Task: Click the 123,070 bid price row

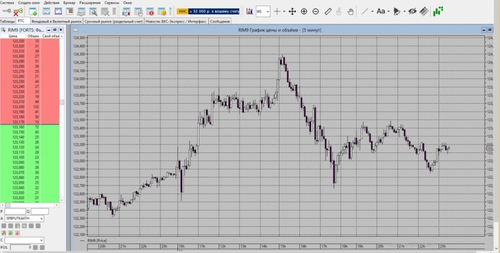Action: point(29,172)
